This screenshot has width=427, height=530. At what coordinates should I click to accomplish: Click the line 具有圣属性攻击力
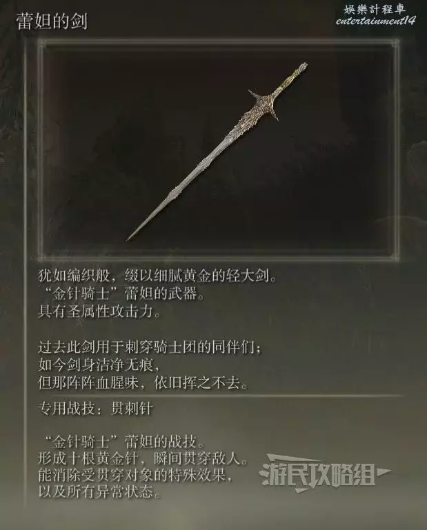[99, 312]
